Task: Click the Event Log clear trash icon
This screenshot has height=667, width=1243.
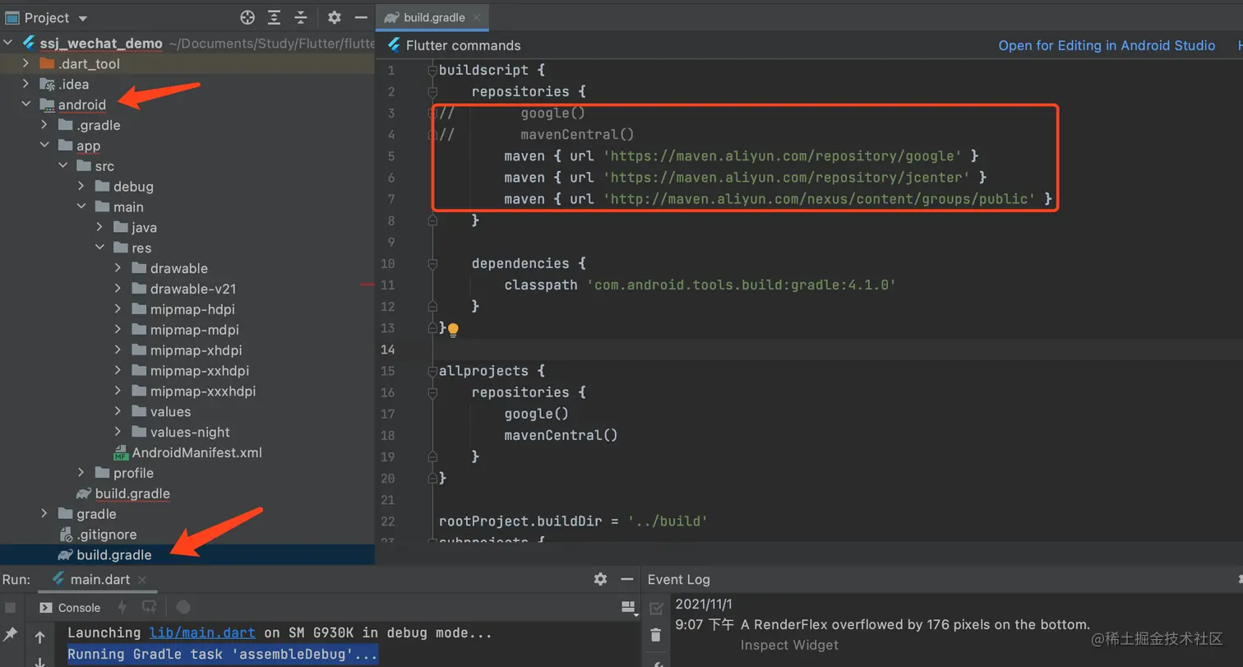Action: (x=656, y=635)
